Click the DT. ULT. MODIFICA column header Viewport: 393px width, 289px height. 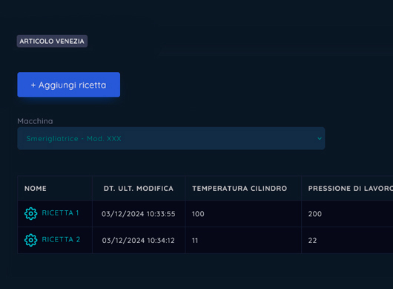pos(139,189)
